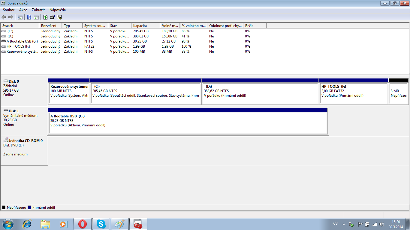Open the Windows Start button

coord(8,224)
